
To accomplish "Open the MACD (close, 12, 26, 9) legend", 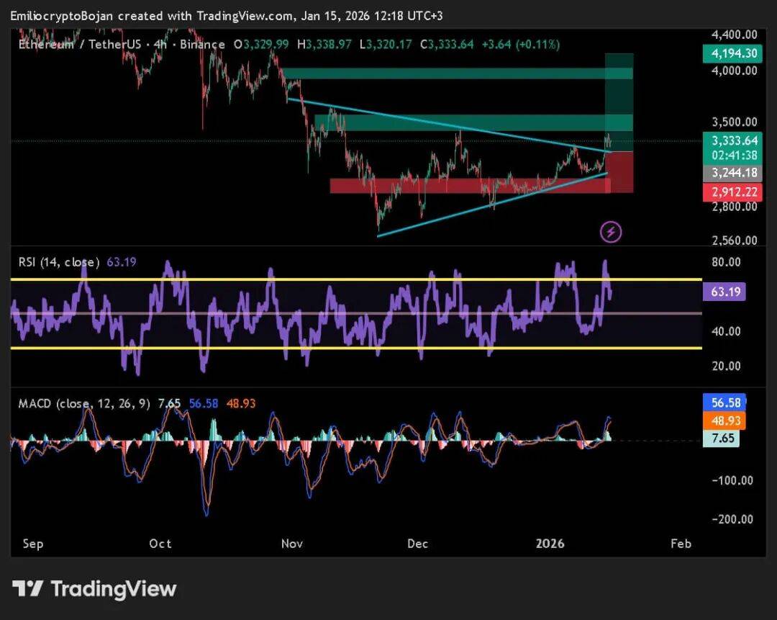I will [x=84, y=404].
